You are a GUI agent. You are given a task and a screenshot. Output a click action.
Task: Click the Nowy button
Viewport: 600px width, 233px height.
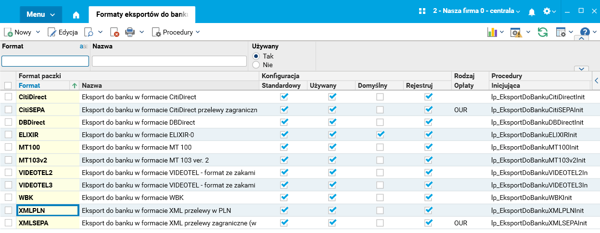click(x=18, y=33)
